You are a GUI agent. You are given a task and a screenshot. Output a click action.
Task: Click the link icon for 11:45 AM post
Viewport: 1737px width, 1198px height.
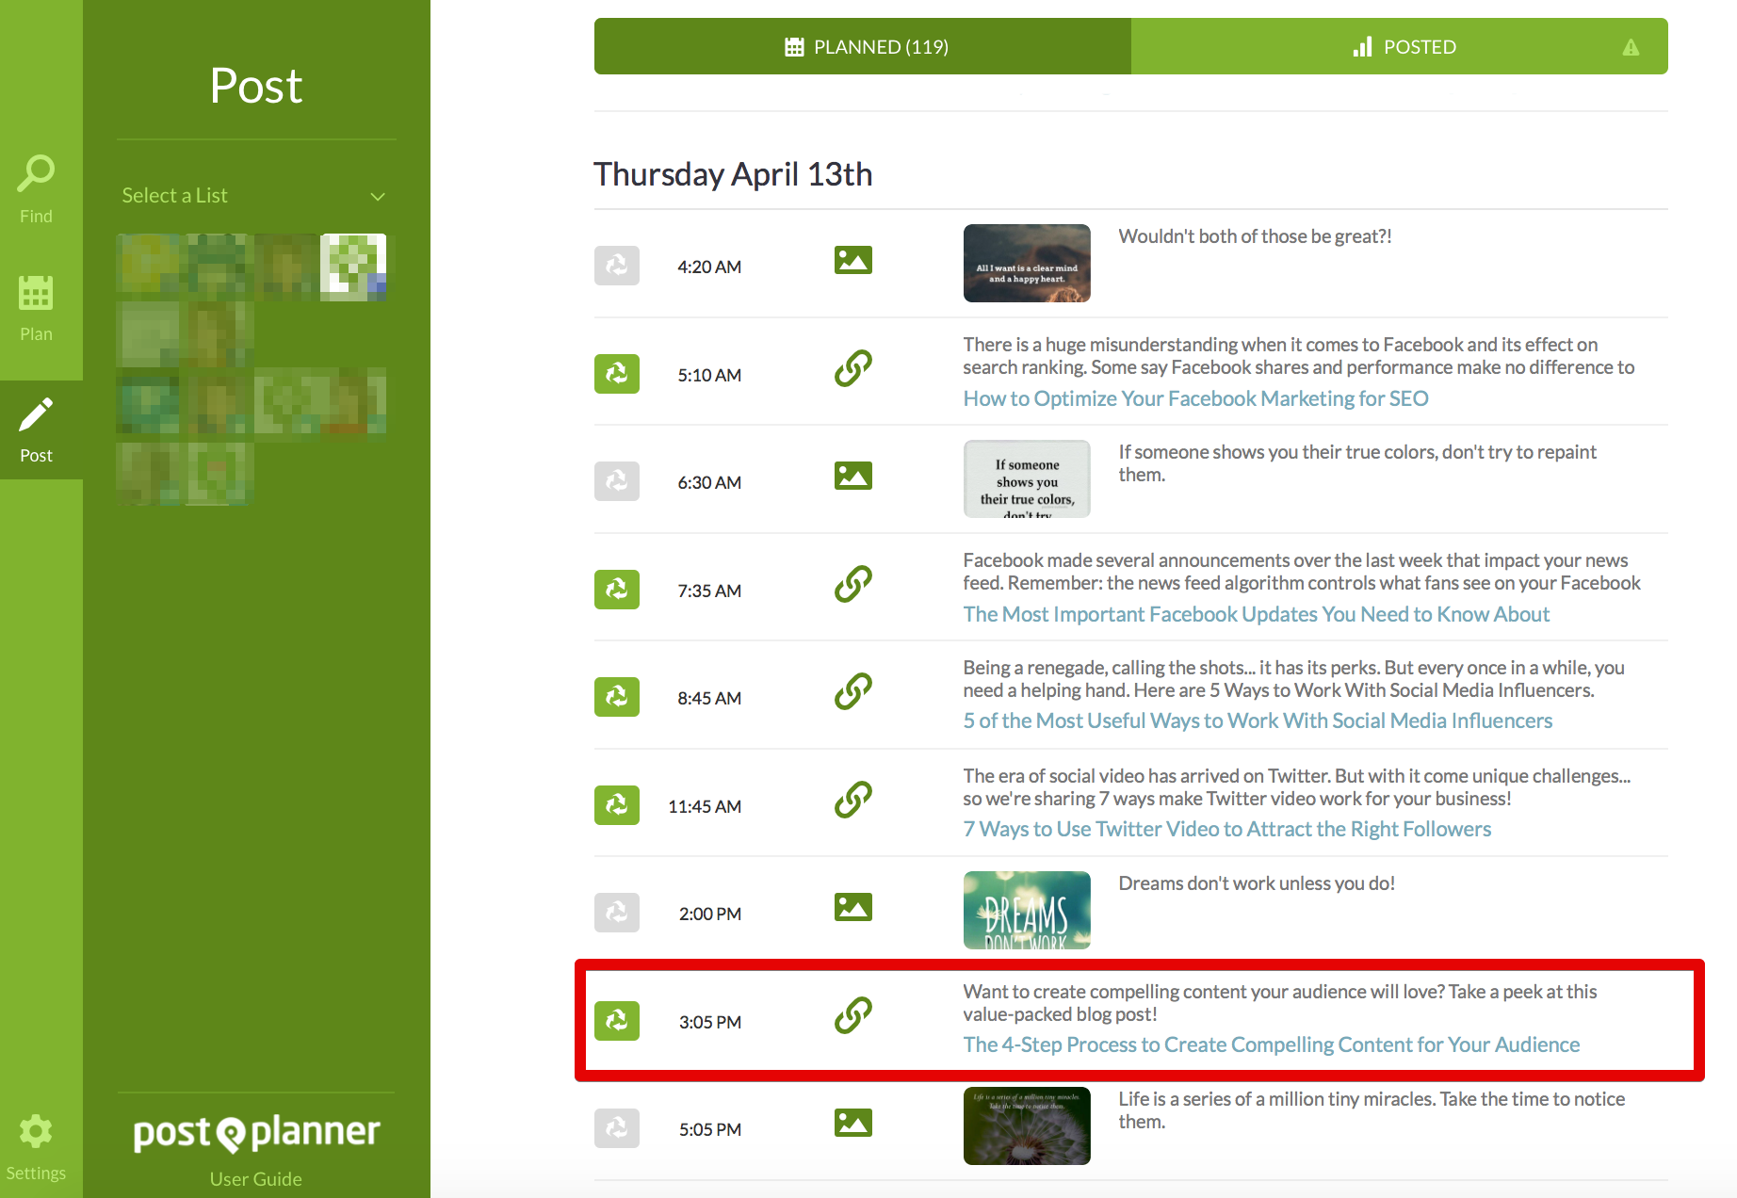coord(852,800)
